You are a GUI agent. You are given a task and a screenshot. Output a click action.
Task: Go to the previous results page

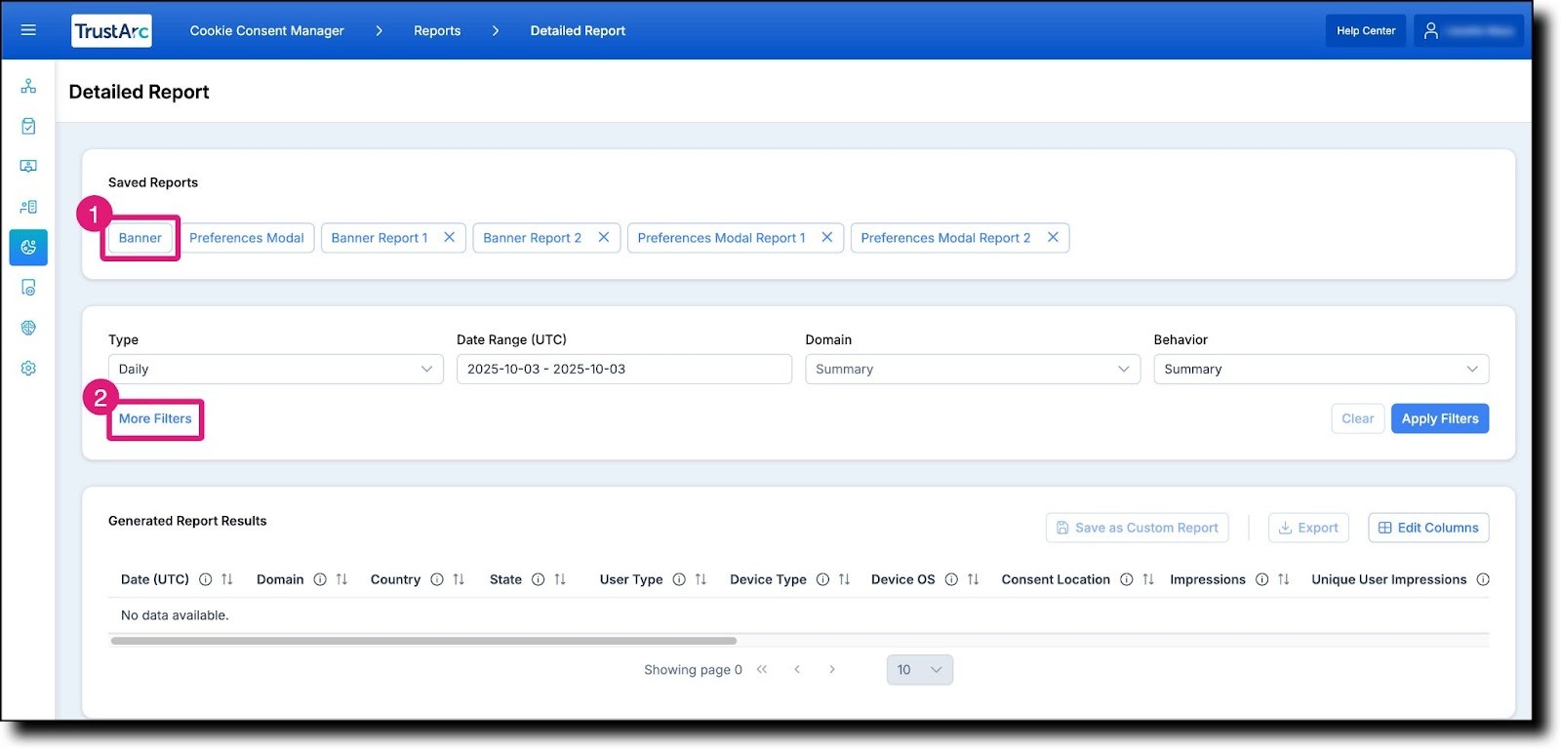coord(797,669)
